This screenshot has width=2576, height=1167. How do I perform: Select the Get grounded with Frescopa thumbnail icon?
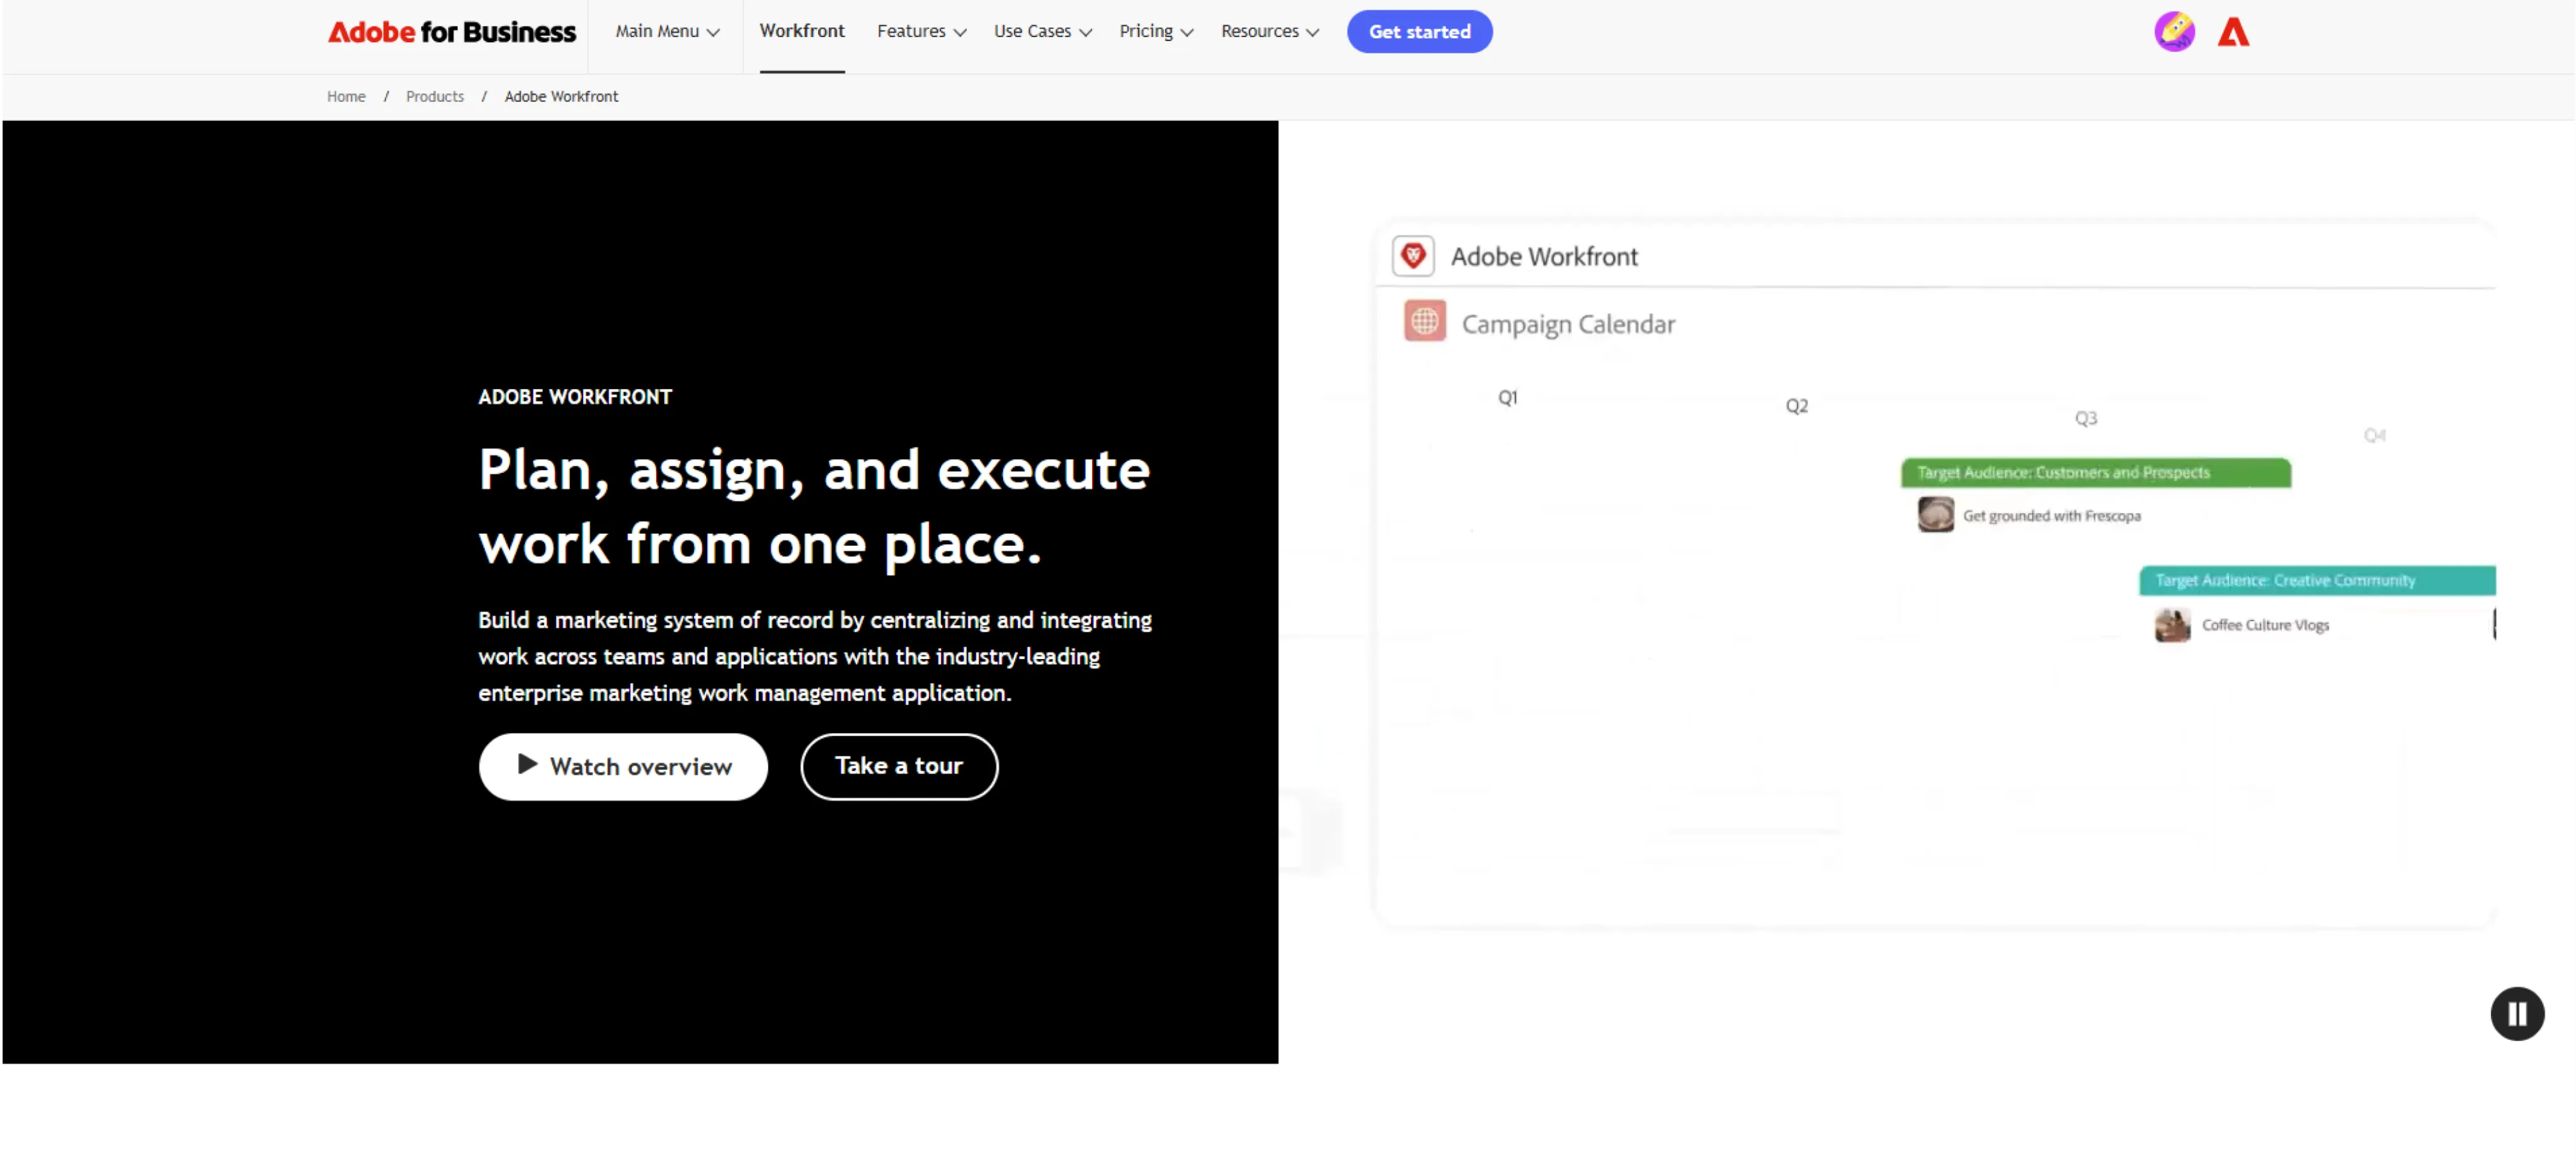click(1935, 514)
